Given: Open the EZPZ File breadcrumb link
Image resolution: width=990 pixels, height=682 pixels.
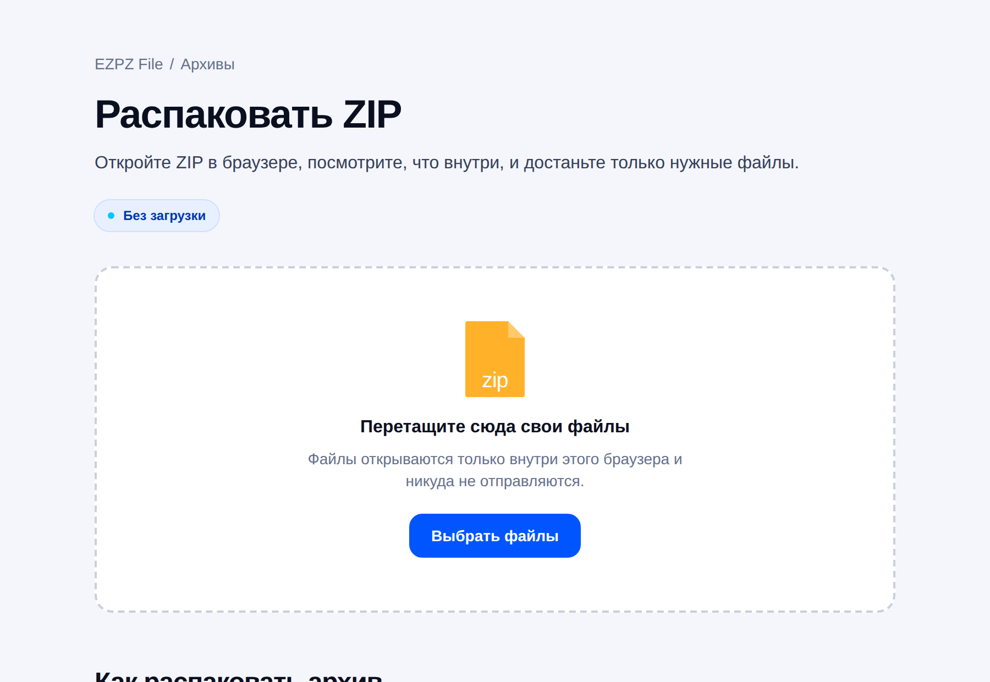Looking at the screenshot, I should click(129, 64).
